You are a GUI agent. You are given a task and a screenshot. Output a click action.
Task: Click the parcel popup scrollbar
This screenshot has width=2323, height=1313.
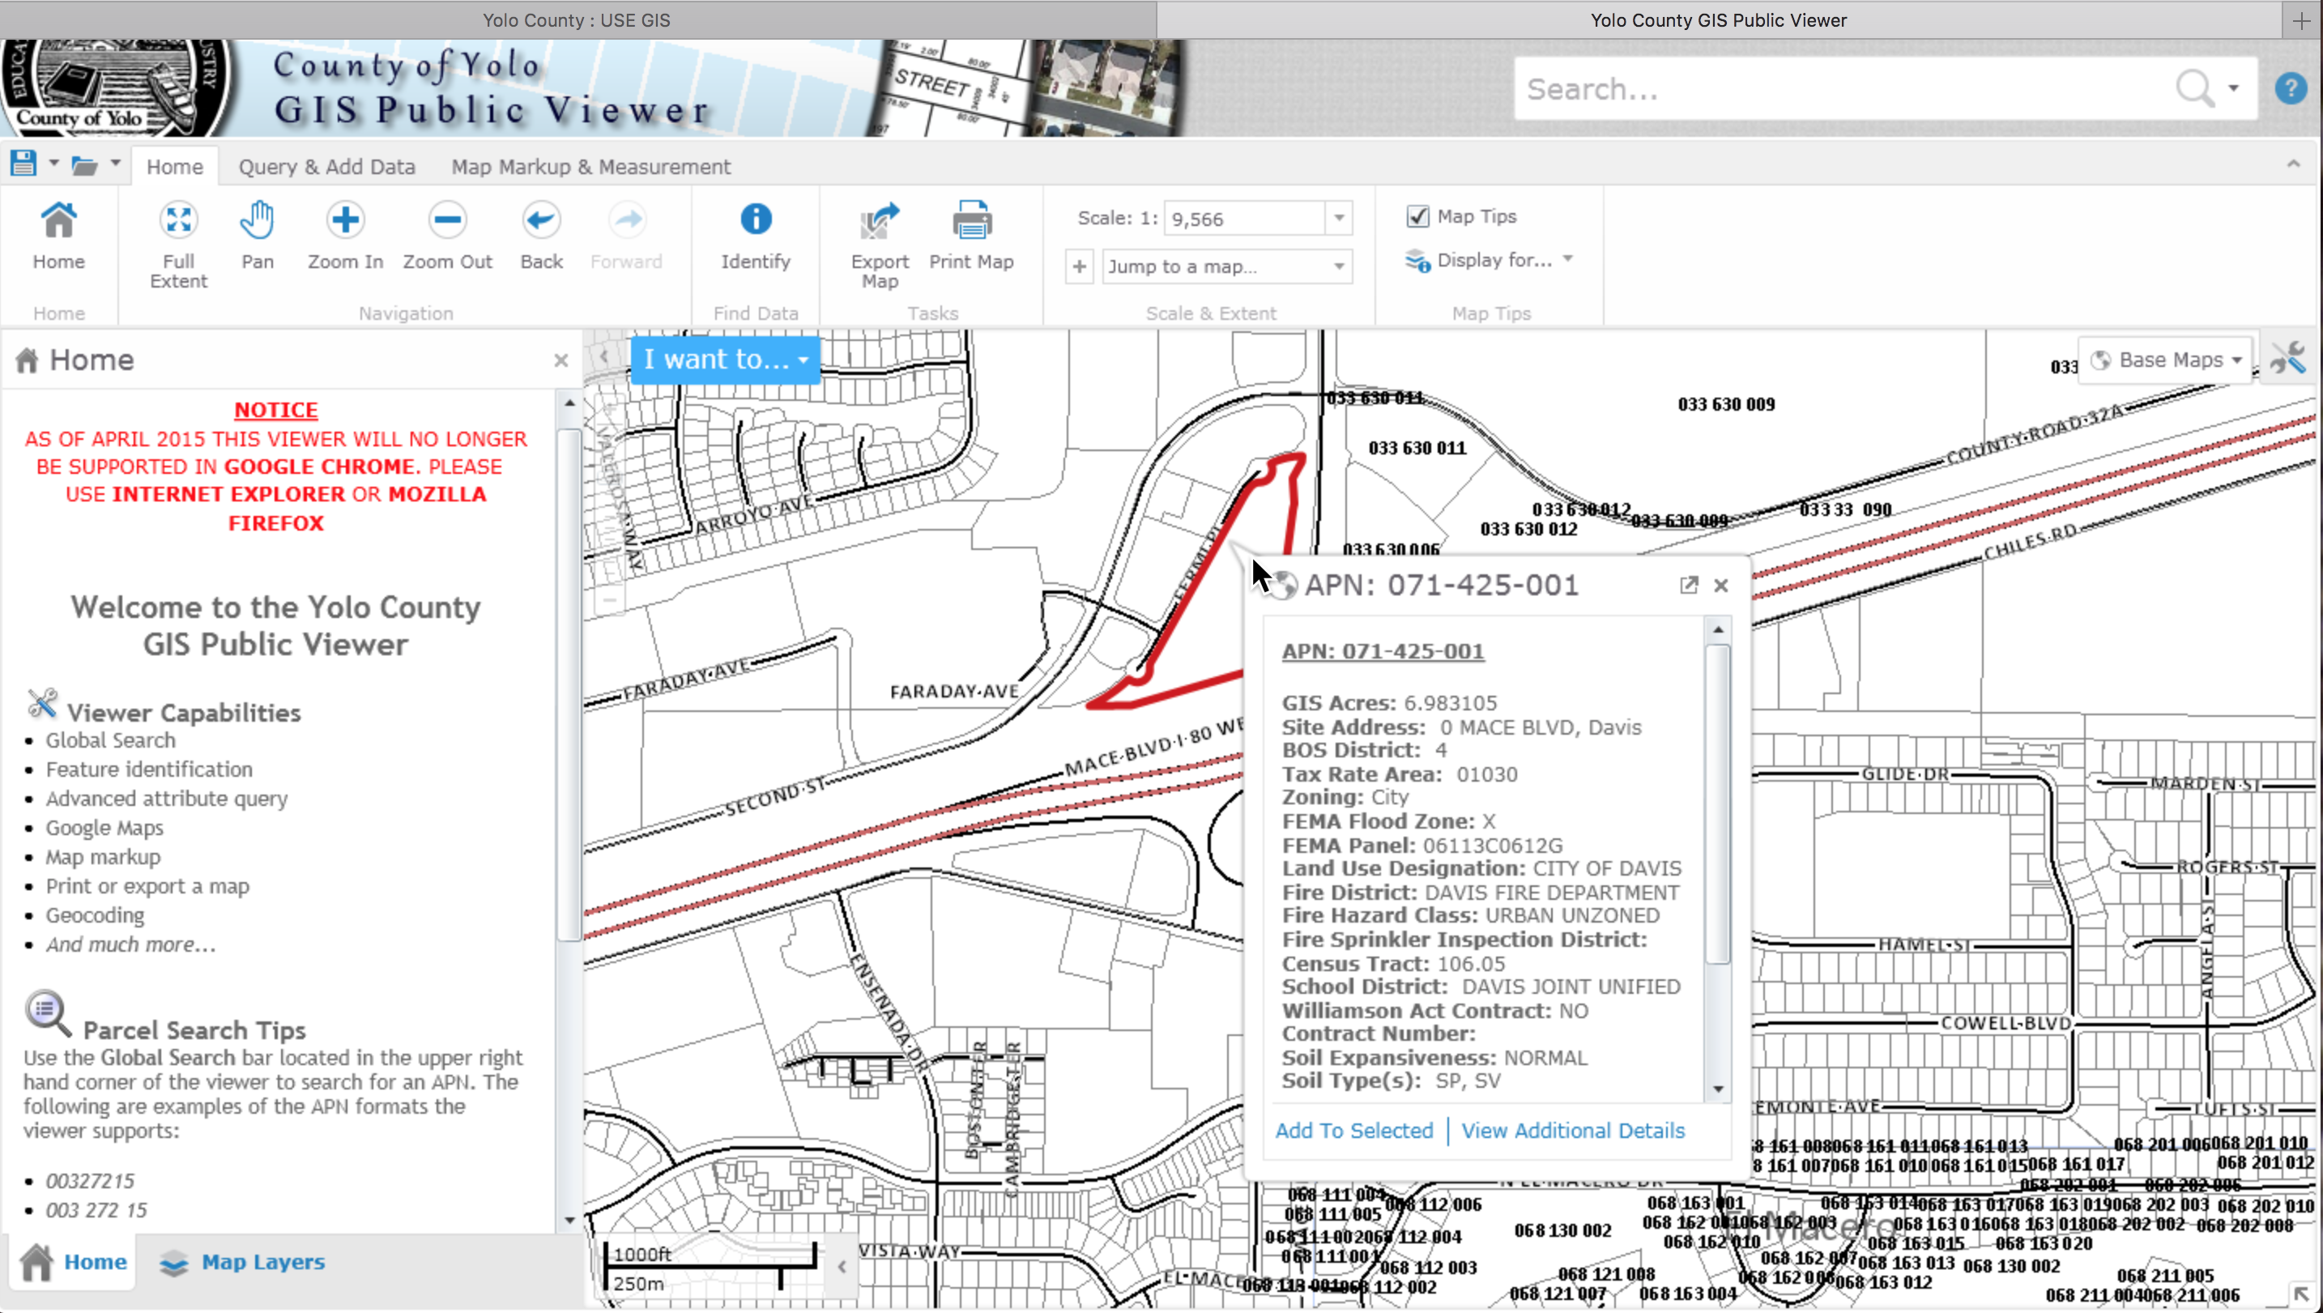click(x=1718, y=803)
